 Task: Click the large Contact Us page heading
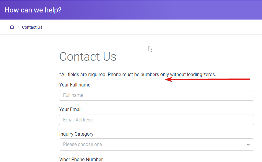click(x=88, y=57)
